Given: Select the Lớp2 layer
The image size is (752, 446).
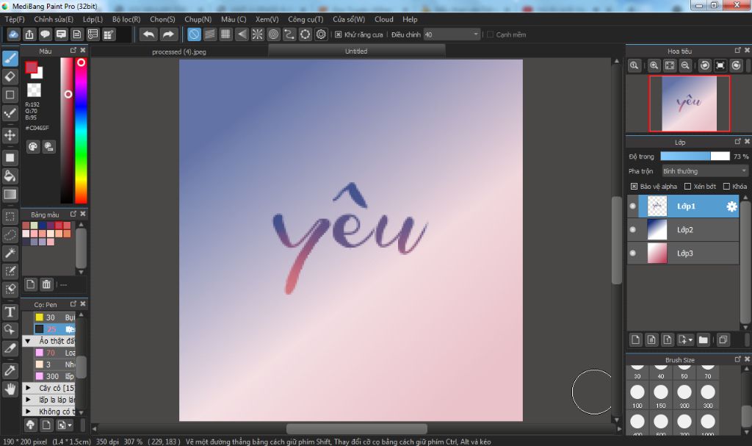Looking at the screenshot, I should tap(684, 229).
